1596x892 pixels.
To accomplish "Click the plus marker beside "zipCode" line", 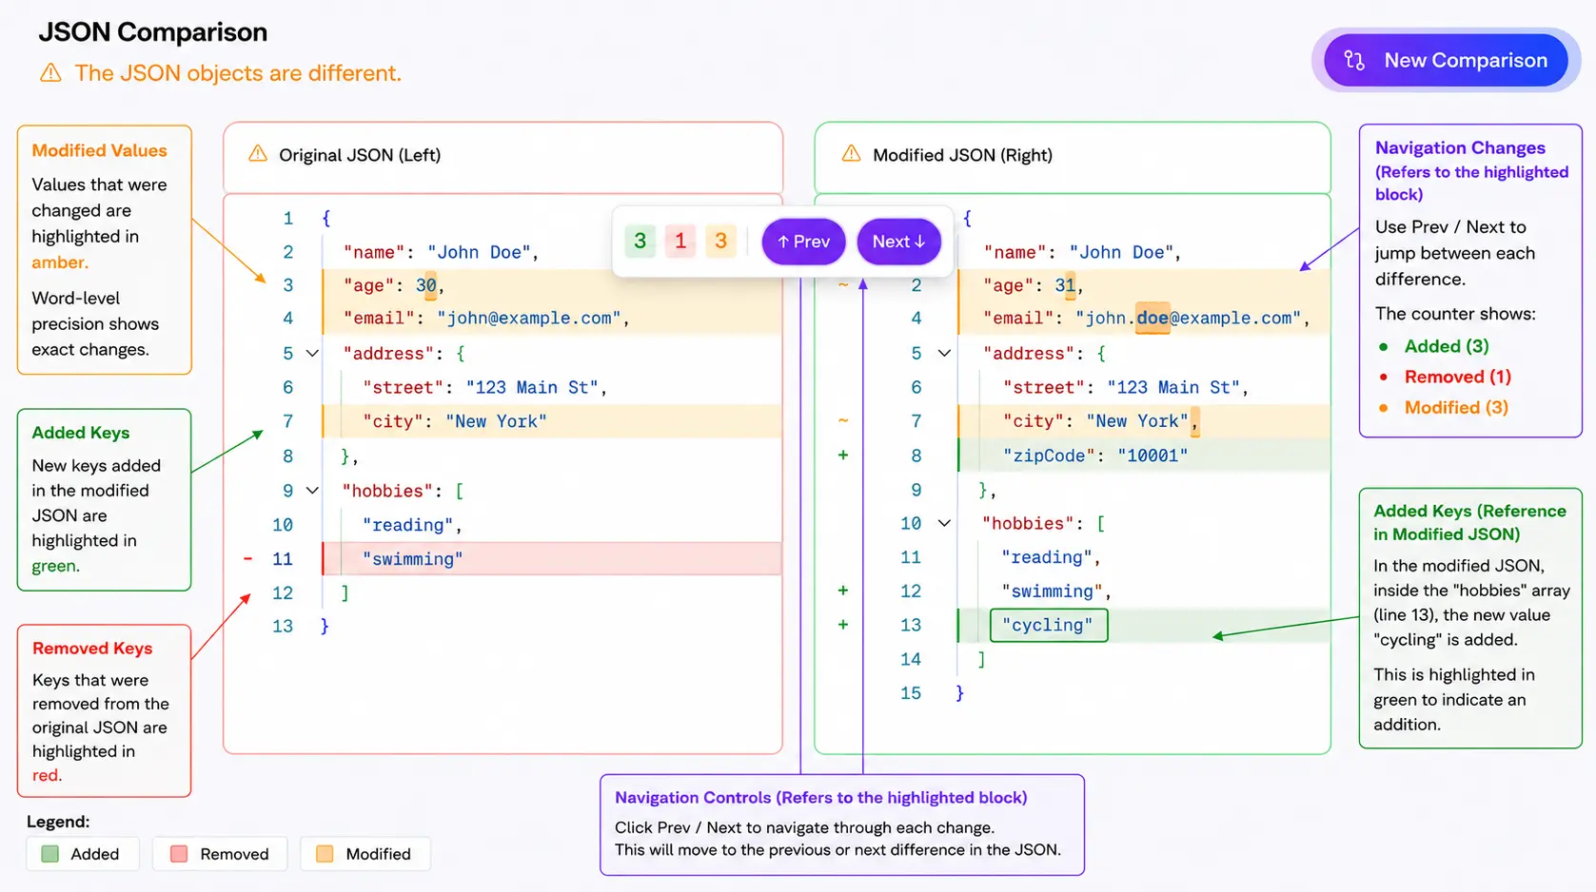I will click(843, 456).
